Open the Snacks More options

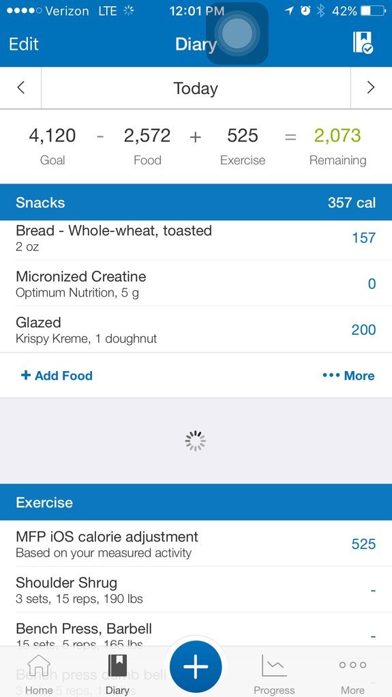coord(348,376)
